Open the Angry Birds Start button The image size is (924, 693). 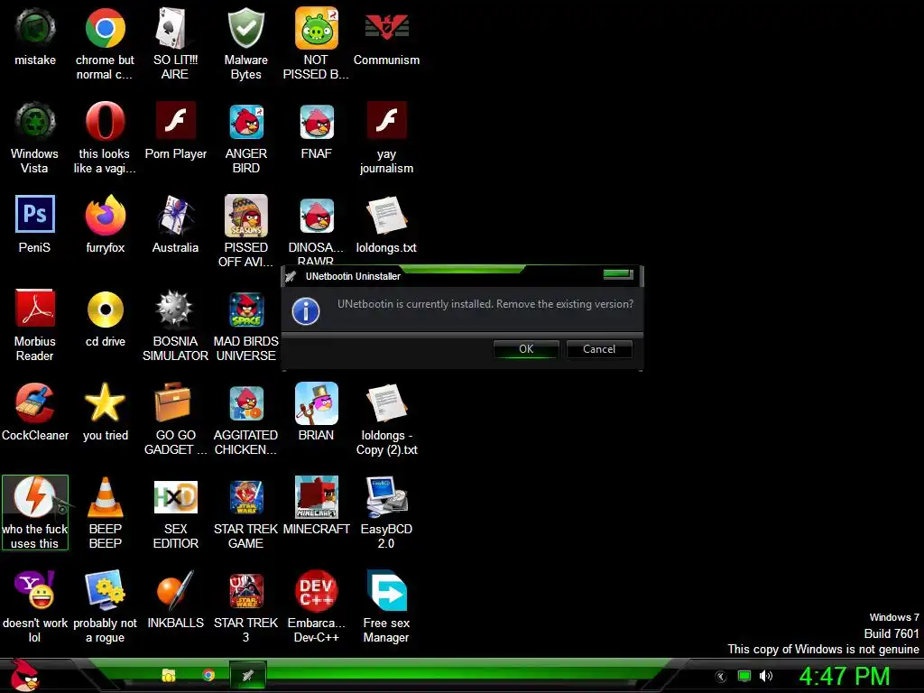coord(24,675)
